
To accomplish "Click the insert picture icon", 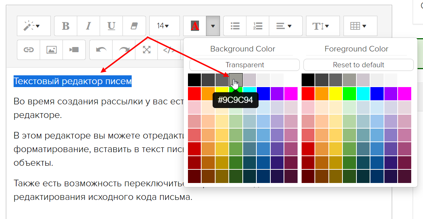I will (x=51, y=50).
